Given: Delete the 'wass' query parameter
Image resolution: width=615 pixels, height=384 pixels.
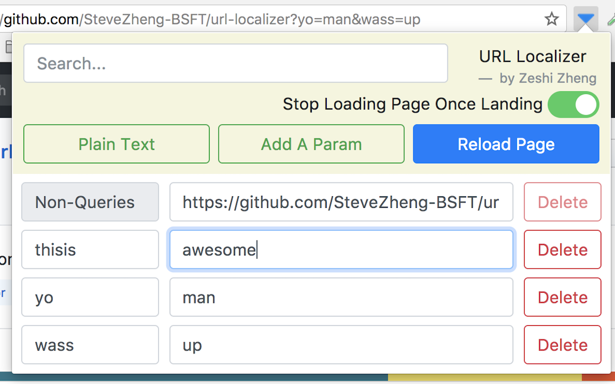Looking at the screenshot, I should pos(562,345).
